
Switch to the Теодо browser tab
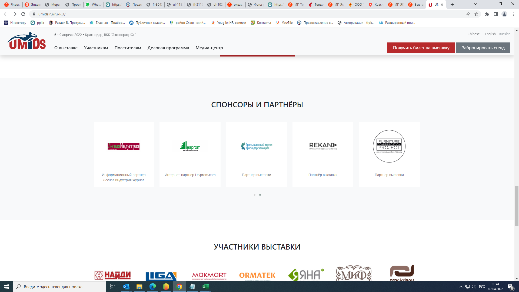(x=316, y=5)
